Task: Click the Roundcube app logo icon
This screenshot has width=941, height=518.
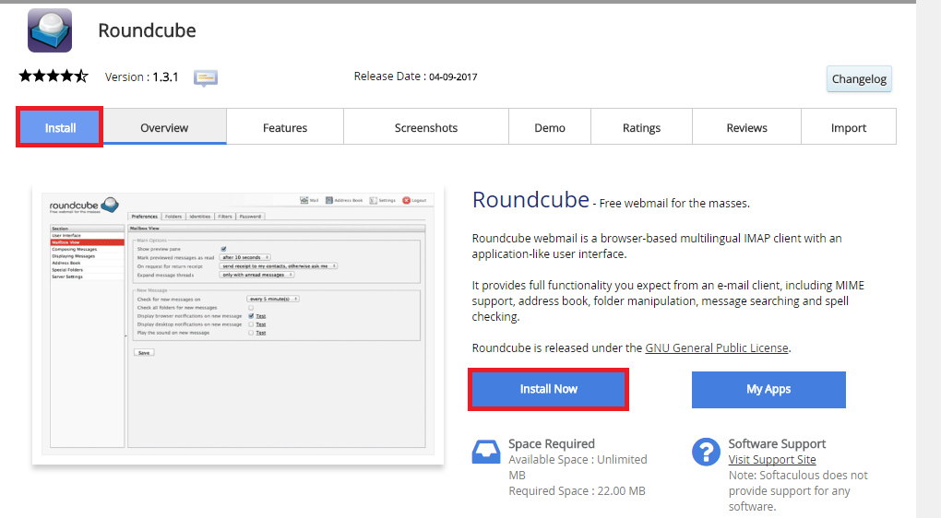Action: (x=50, y=29)
